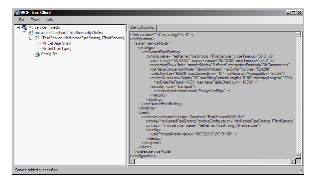Open the Tools menu
Screen dimensions: 317x183
pyautogui.click(x=35, y=20)
